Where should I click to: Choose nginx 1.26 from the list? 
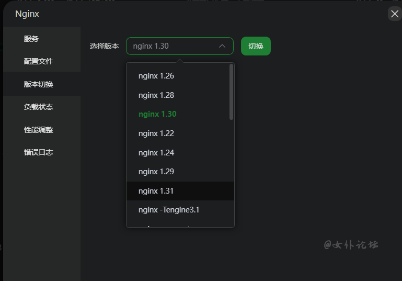click(180, 76)
